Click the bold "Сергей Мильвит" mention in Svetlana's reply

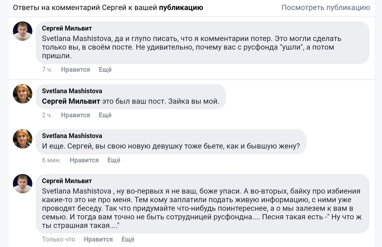[x=71, y=102]
